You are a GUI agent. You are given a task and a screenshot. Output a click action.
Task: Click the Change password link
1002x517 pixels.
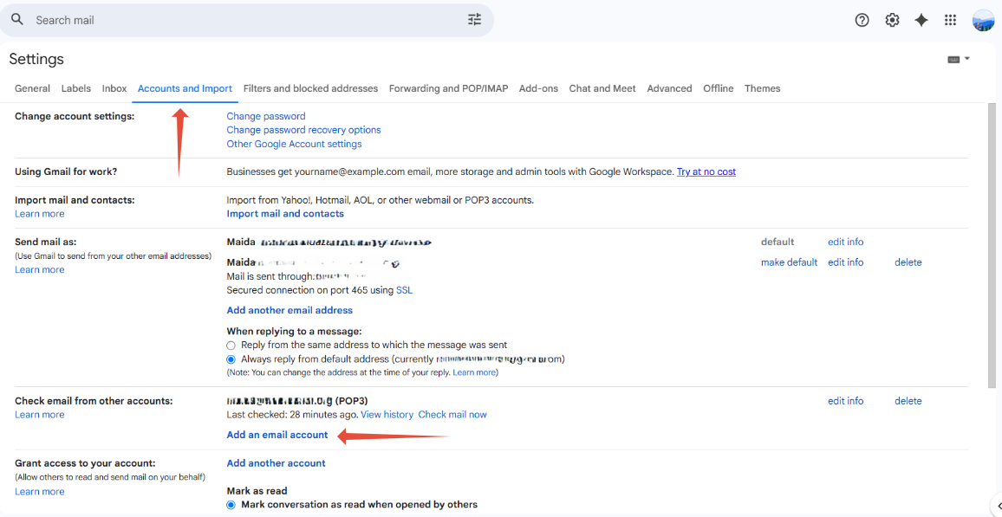pos(266,116)
